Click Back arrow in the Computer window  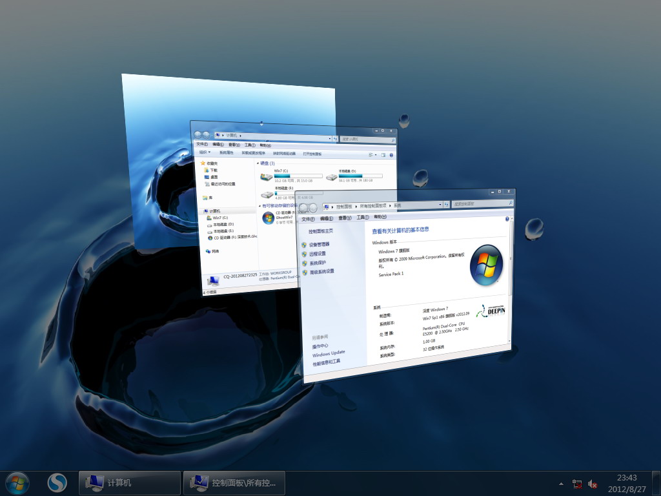(x=198, y=134)
